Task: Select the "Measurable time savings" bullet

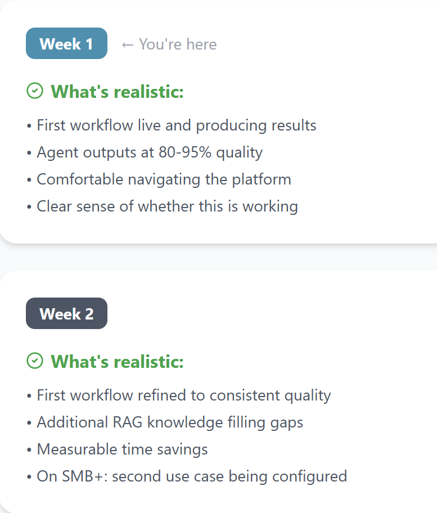Action: [x=122, y=449]
